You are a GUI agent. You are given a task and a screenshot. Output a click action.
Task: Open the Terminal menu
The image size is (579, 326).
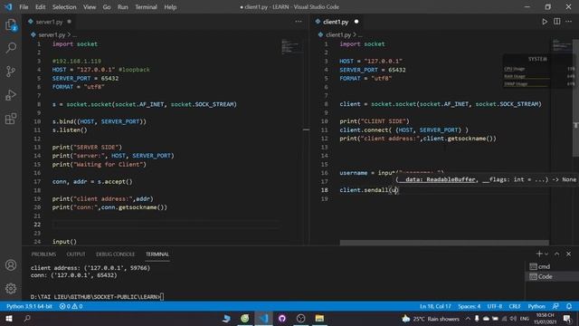[146, 7]
